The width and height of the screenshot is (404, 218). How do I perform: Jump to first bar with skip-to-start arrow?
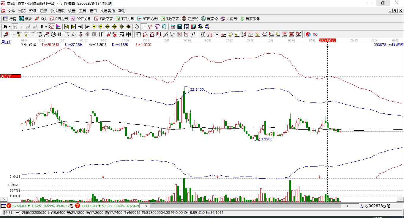click(67, 27)
